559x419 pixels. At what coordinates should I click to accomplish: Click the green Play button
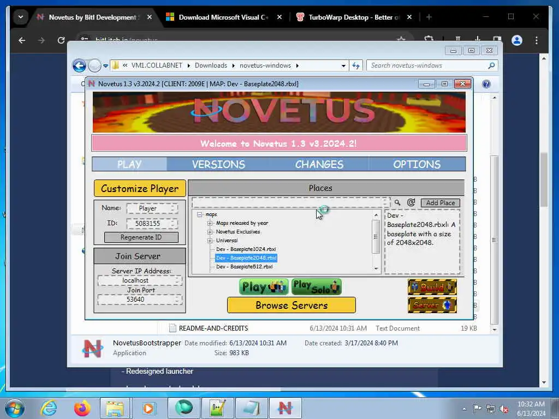pos(264,287)
